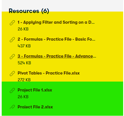Download Pivot Tables - Practice File.xlsx
124x116 pixels.
point(48,73)
